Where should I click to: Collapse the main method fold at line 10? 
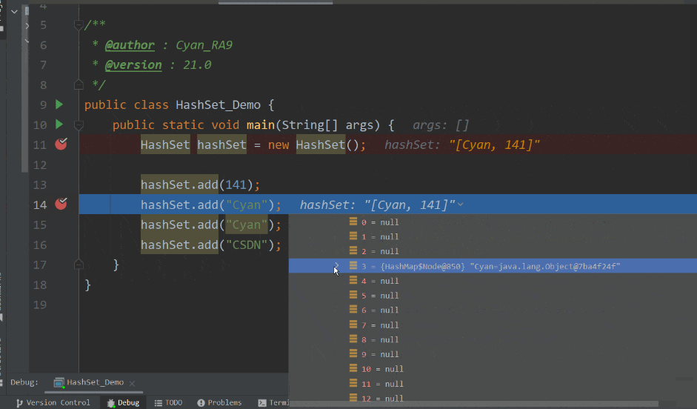click(79, 125)
